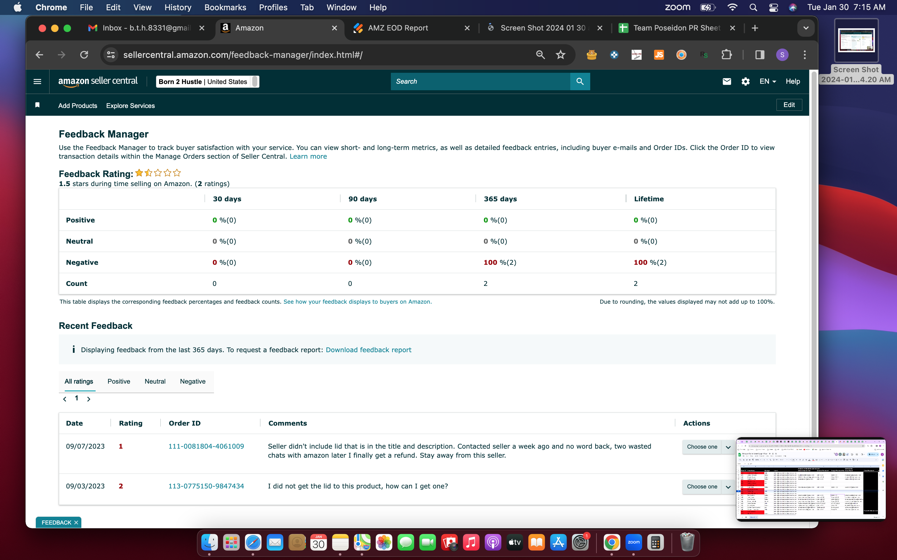Open a new Chrome tab
Image resolution: width=897 pixels, height=560 pixels.
pos(755,28)
